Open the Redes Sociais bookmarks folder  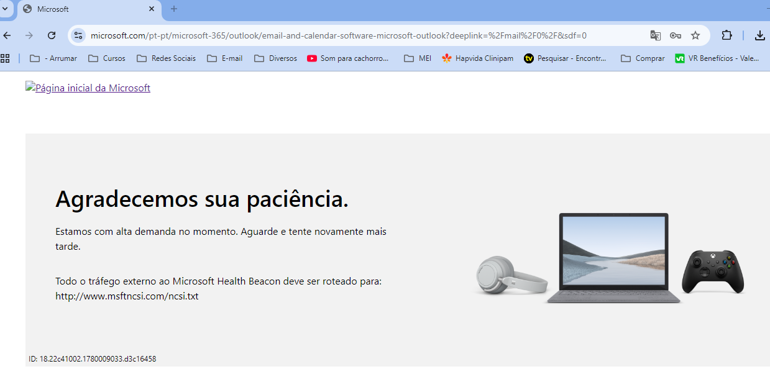coord(166,58)
